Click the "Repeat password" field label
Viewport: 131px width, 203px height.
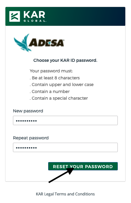pos(31,138)
